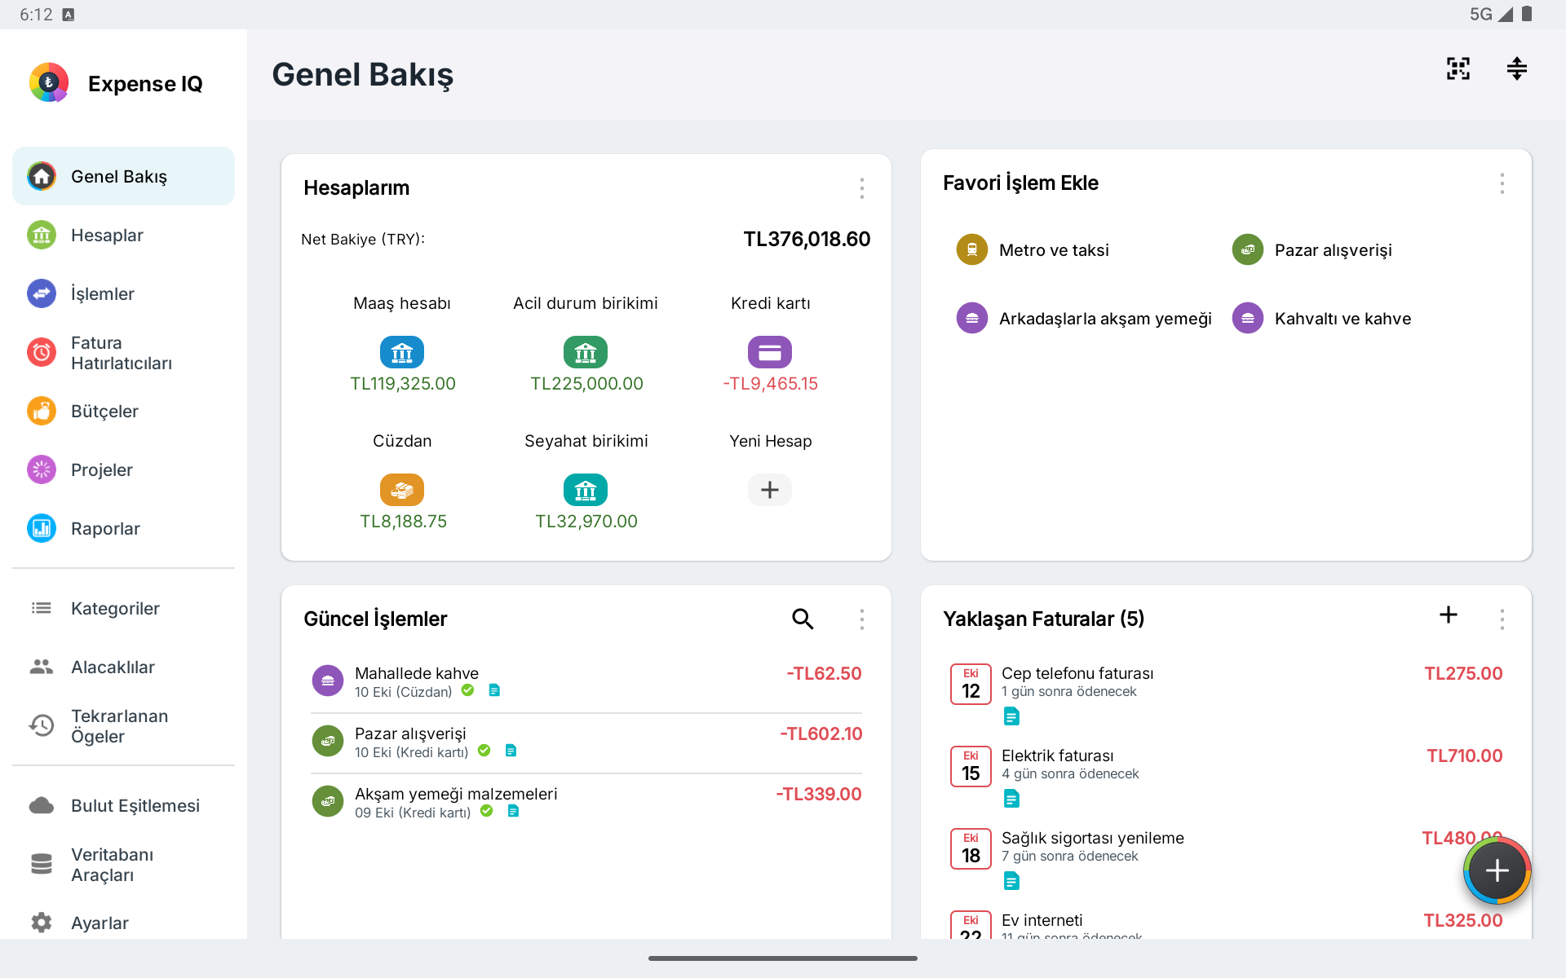This screenshot has height=978, width=1566.
Task: Open Veritabanı Araçları in sidebar
Action: 123,864
